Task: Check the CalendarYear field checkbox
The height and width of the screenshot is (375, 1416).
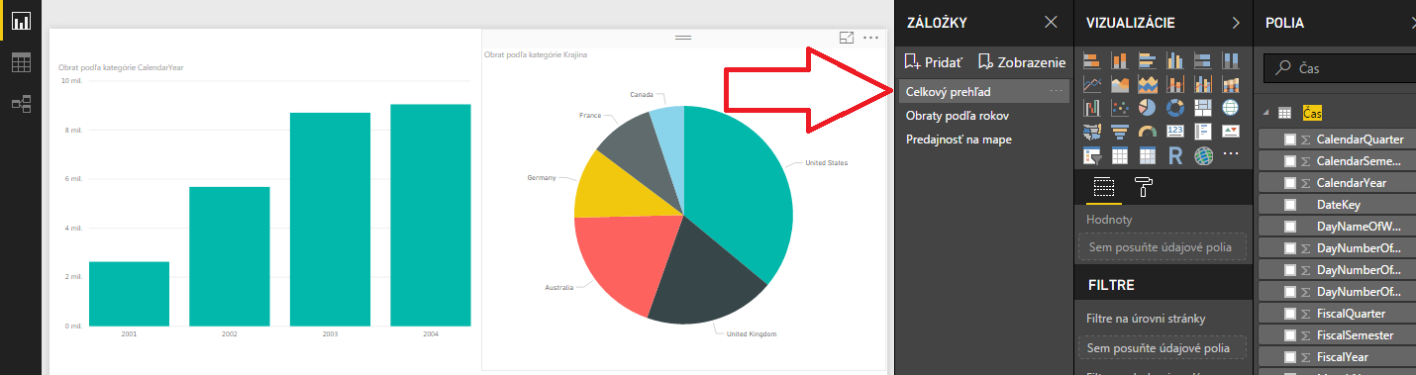Action: (x=1290, y=183)
